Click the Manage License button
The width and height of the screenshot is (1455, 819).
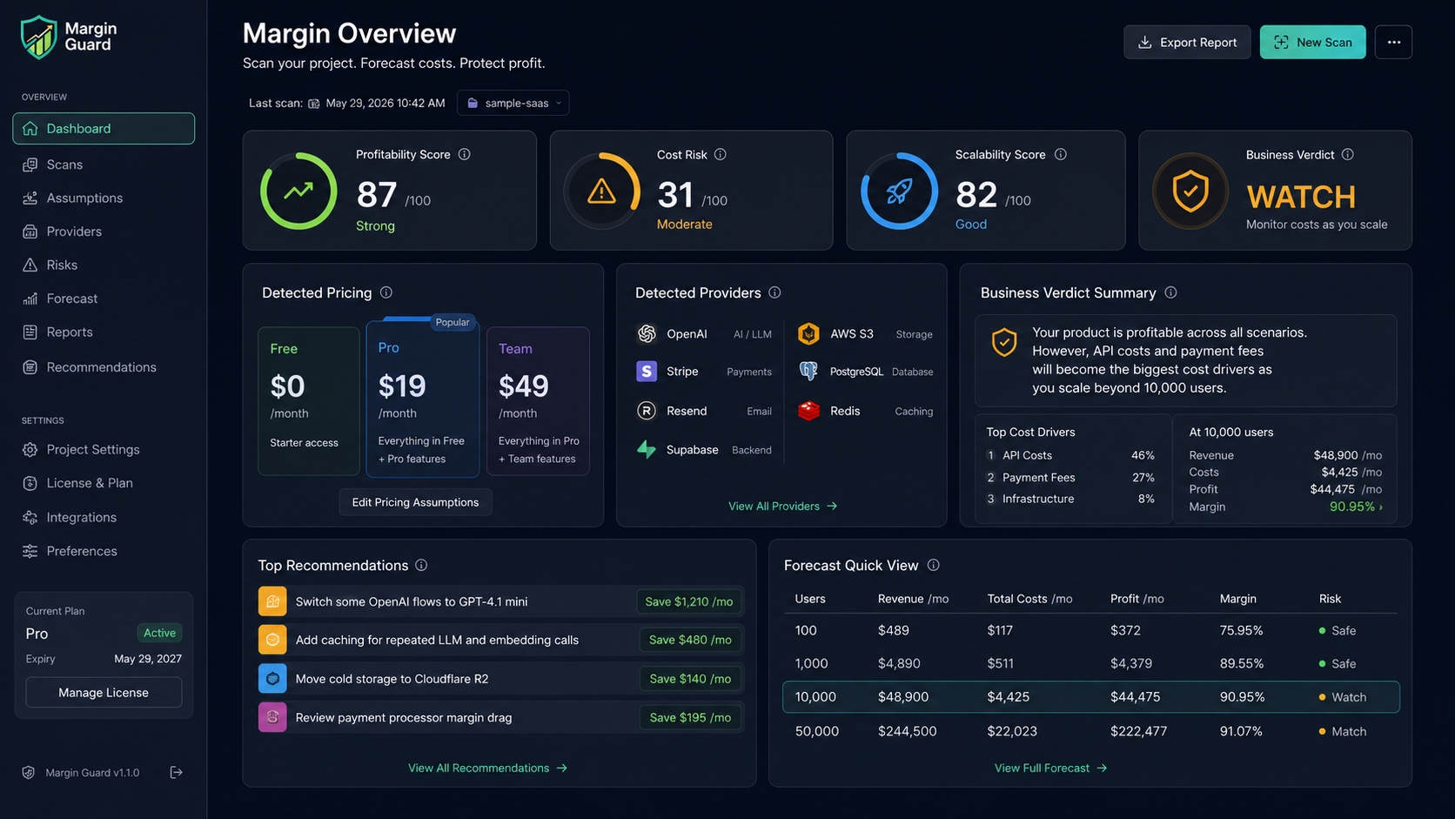click(104, 693)
